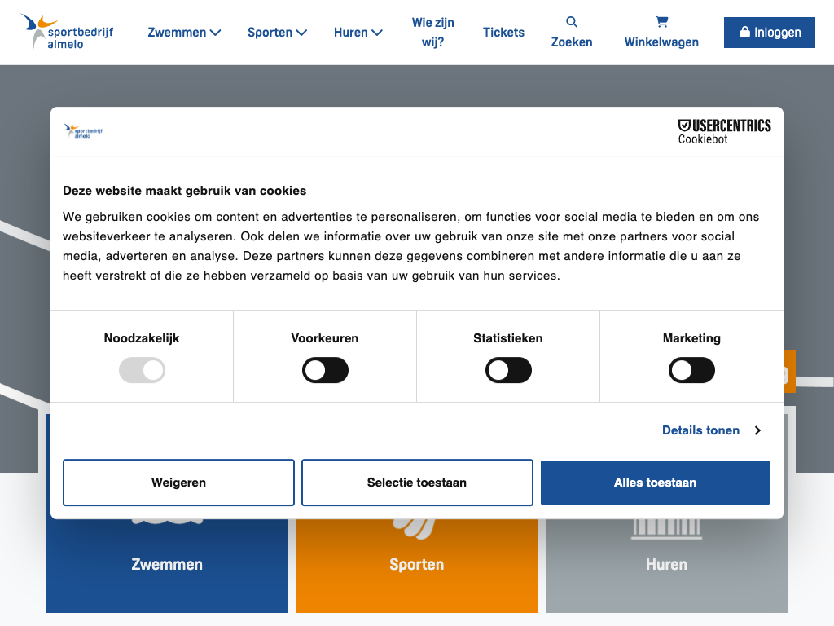Screen dimensions: 834x626
Task: Enable the Marketing cookies toggle
Action: coord(691,371)
